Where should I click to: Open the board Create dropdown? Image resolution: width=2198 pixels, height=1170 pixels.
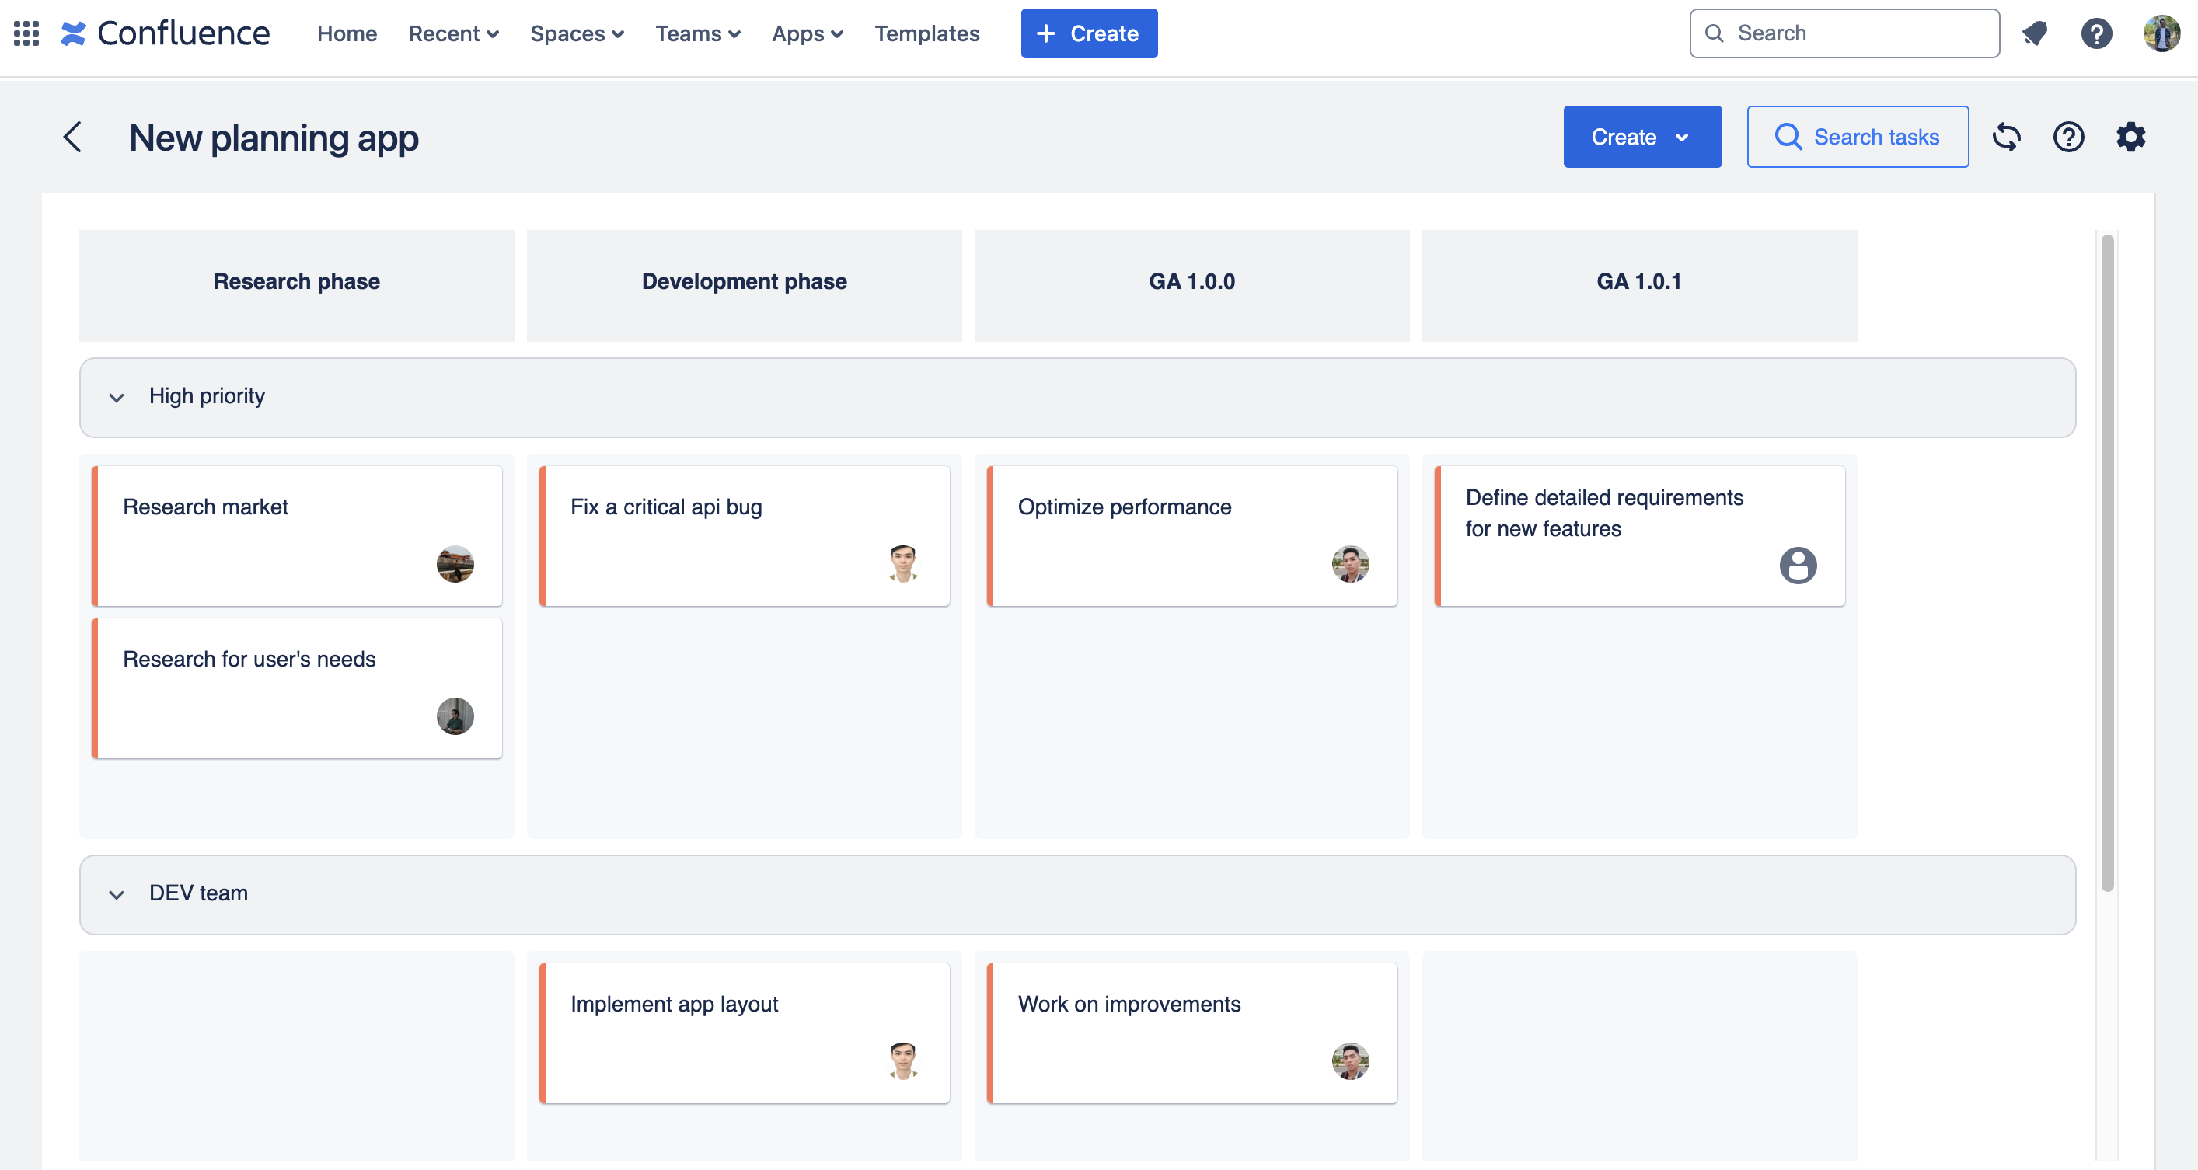click(1642, 137)
